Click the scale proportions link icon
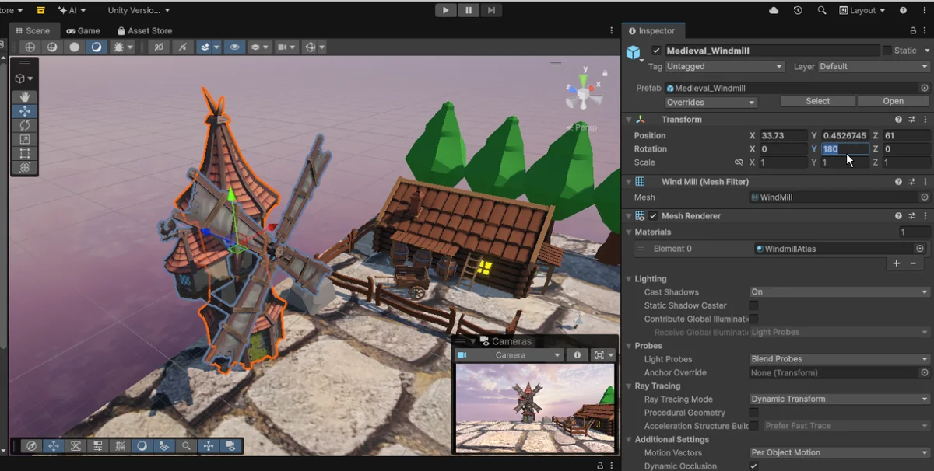 [739, 162]
